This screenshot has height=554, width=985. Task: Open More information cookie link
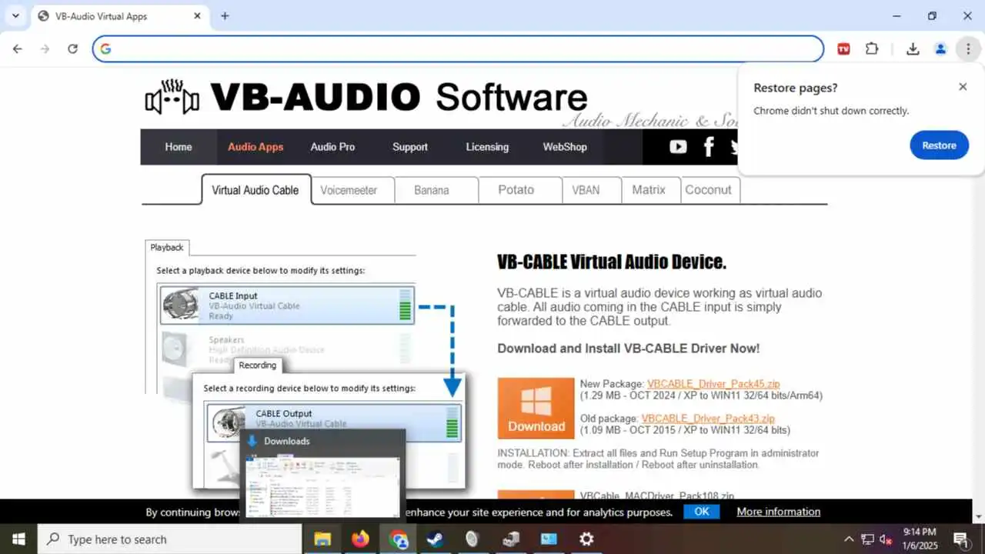(779, 512)
